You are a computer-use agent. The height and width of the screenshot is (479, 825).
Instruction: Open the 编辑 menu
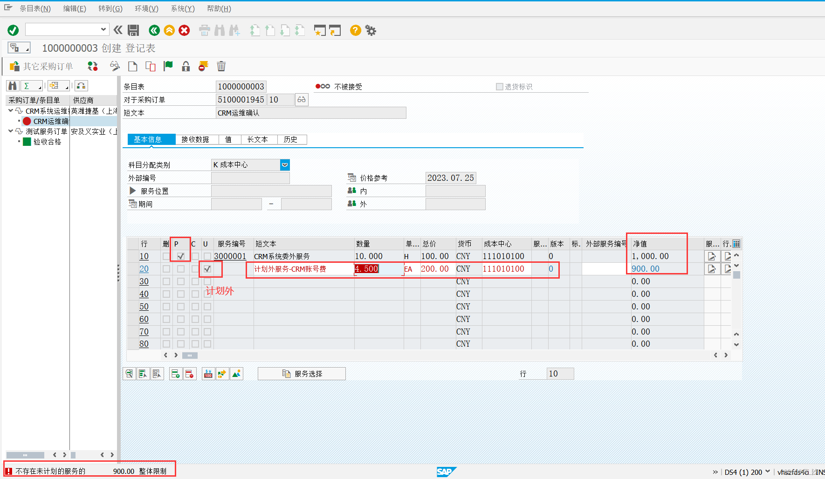pos(75,8)
